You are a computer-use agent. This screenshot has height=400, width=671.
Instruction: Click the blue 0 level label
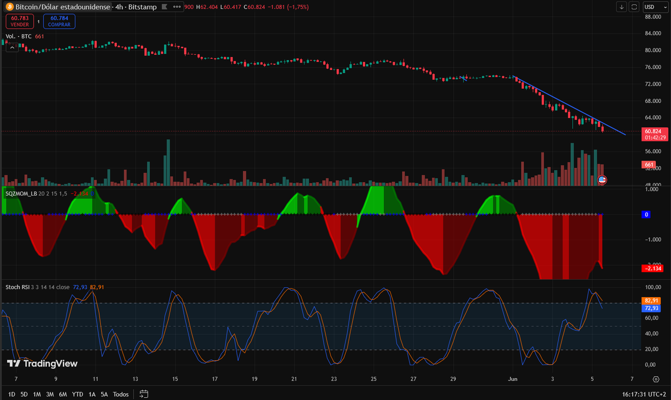tap(646, 215)
